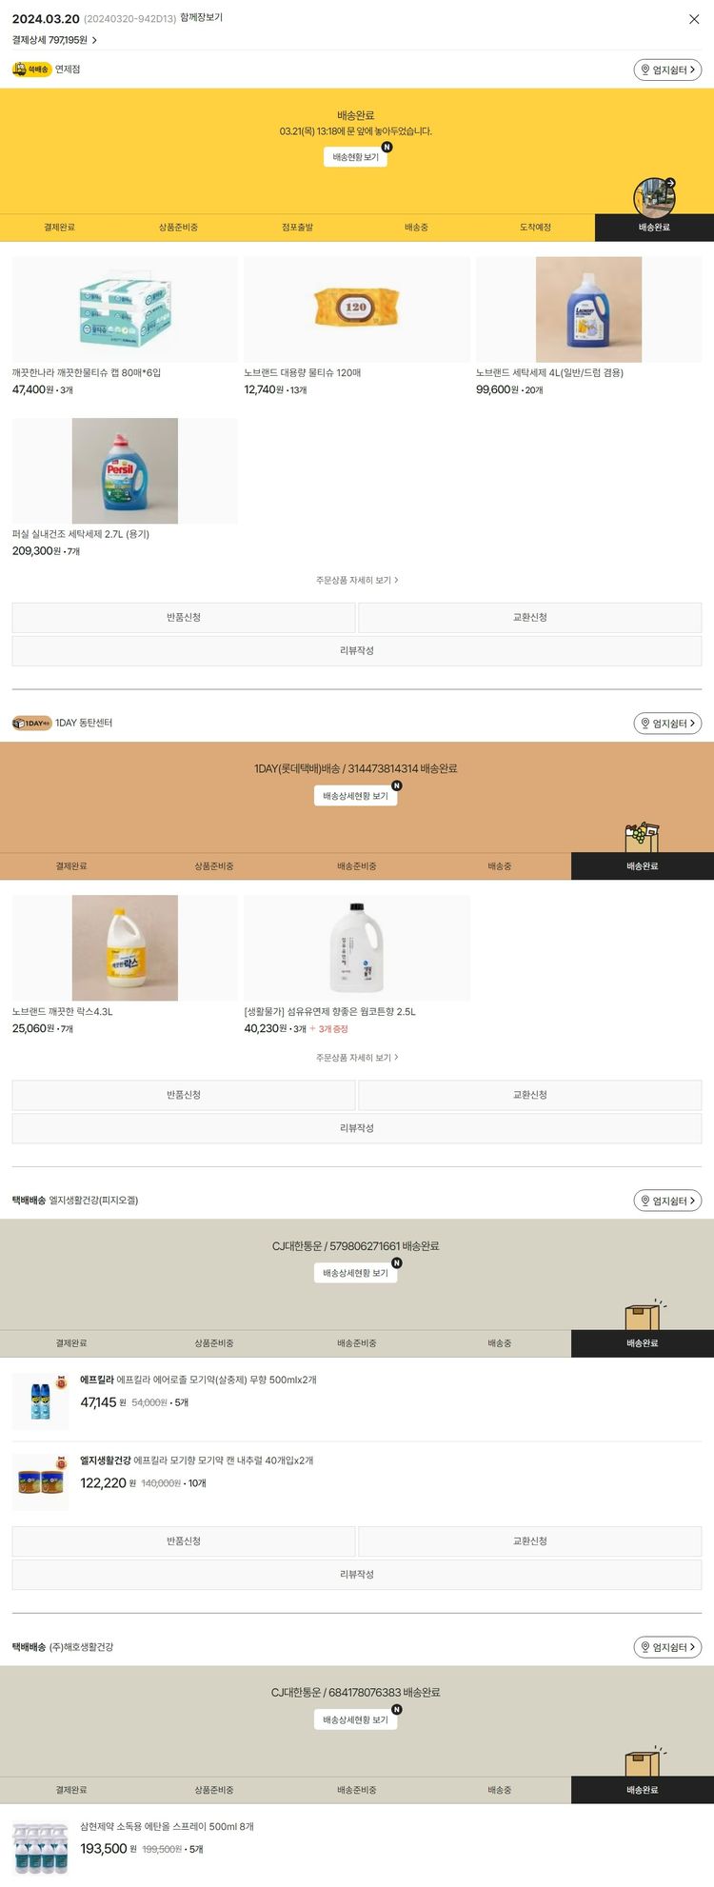The width and height of the screenshot is (714, 1887).
Task: Expand 주문상품 자세히 보기 under the 락스 item
Action: point(357,1058)
